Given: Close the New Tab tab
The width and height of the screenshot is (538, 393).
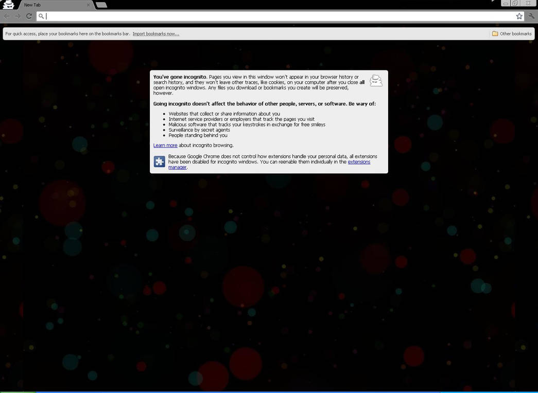Looking at the screenshot, I should coord(88,5).
